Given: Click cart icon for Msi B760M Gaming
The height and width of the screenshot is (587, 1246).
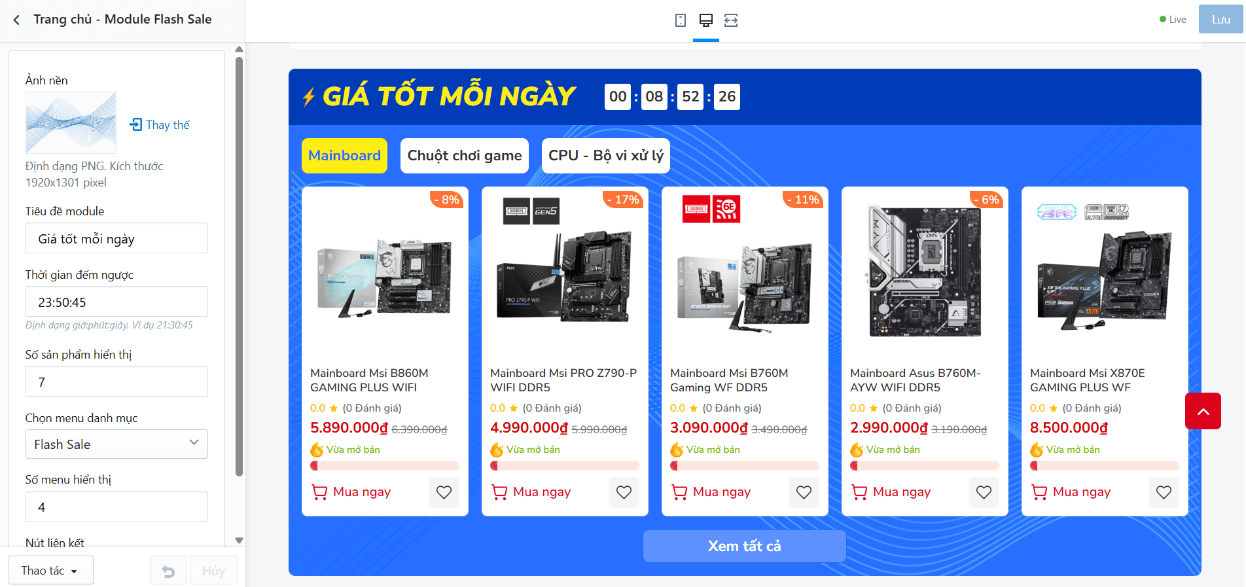Looking at the screenshot, I should (679, 492).
